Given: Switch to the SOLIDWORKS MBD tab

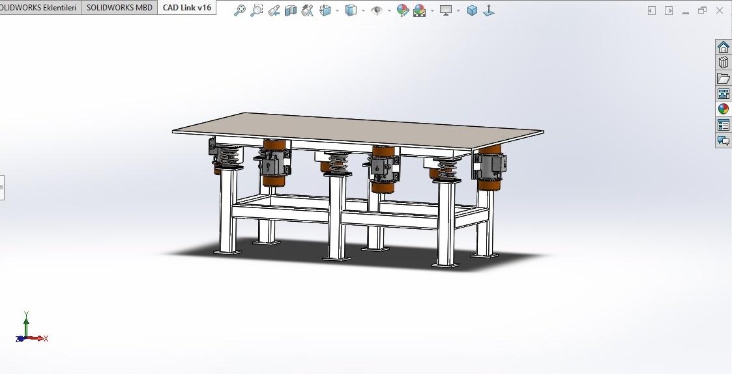Looking at the screenshot, I should point(120,8).
